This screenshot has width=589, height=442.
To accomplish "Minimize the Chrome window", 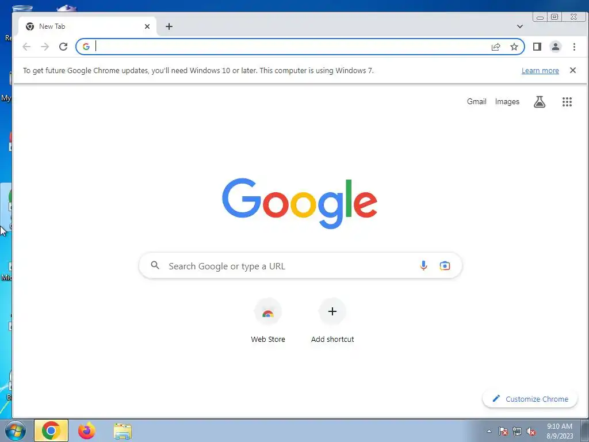I will 540,17.
